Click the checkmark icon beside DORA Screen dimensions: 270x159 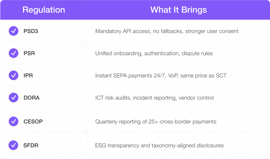coord(13,98)
